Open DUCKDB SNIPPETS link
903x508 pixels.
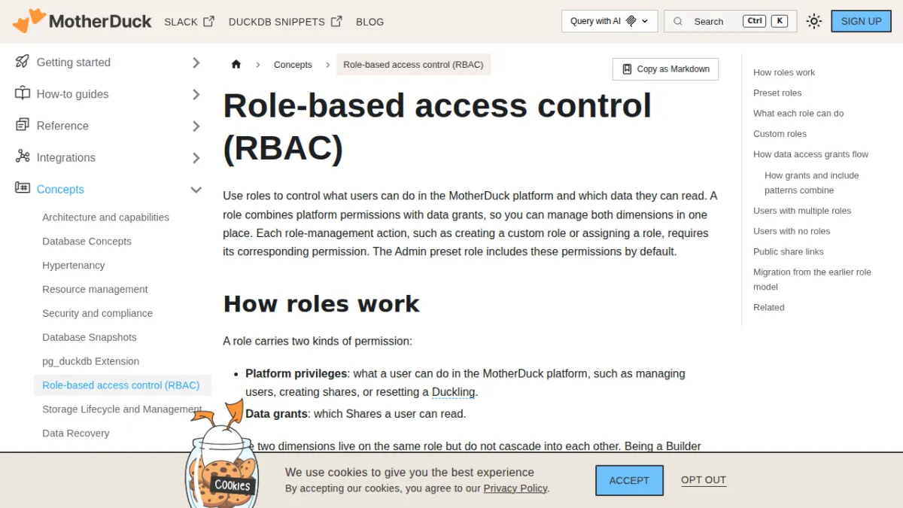point(285,22)
